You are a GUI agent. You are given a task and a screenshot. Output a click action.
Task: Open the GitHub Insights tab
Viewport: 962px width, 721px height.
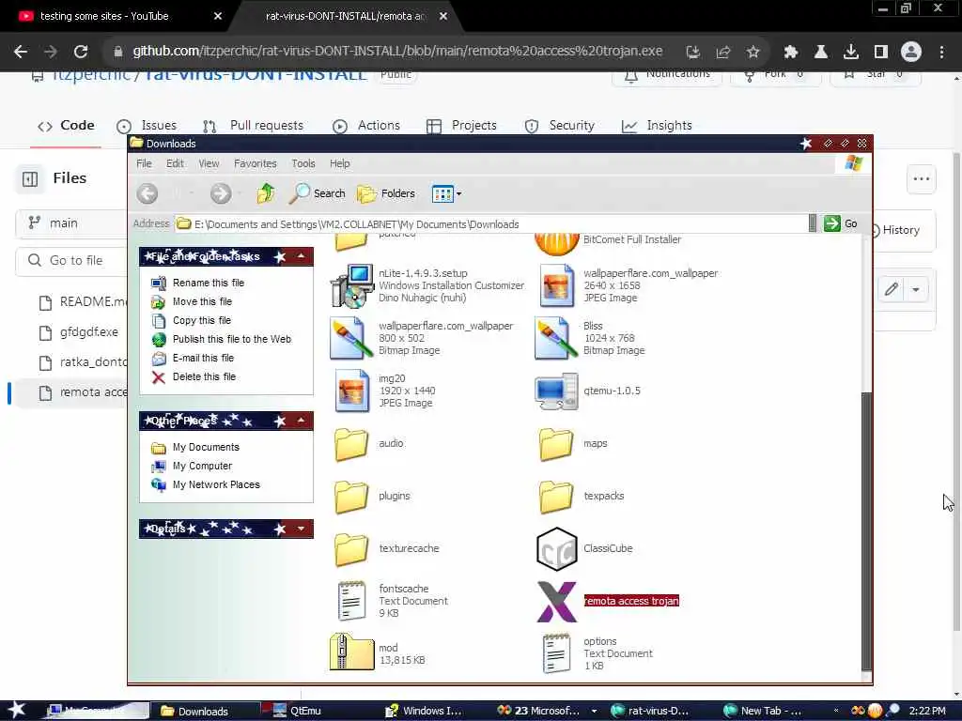click(657, 126)
